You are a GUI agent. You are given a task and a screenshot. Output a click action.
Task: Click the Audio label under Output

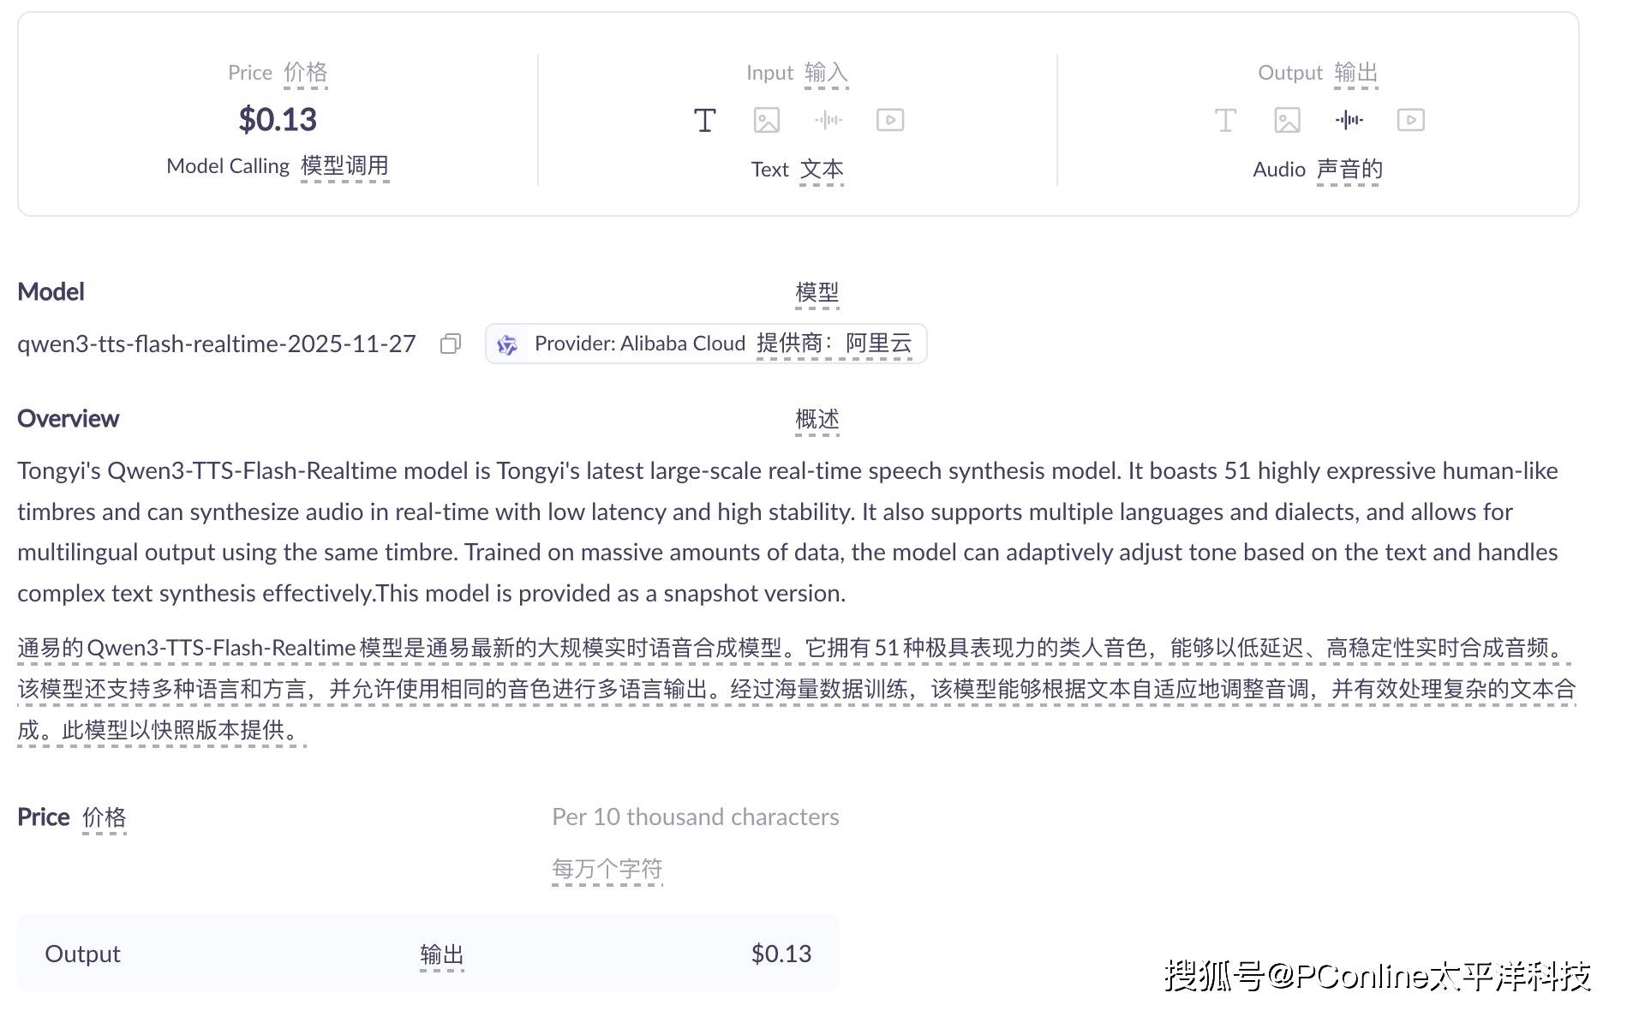(x=1278, y=170)
